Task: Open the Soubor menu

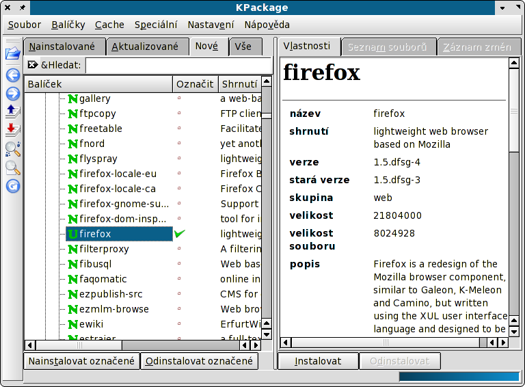Action: 25,25
